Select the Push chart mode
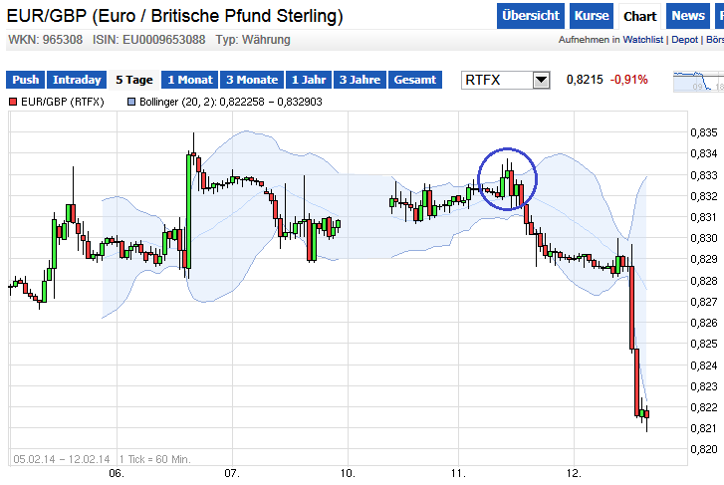724x485 pixels. point(27,80)
